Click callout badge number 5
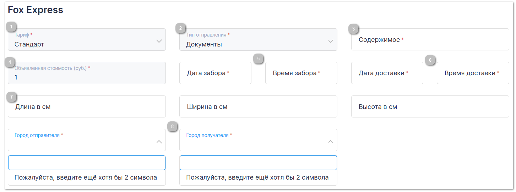 [259, 59]
